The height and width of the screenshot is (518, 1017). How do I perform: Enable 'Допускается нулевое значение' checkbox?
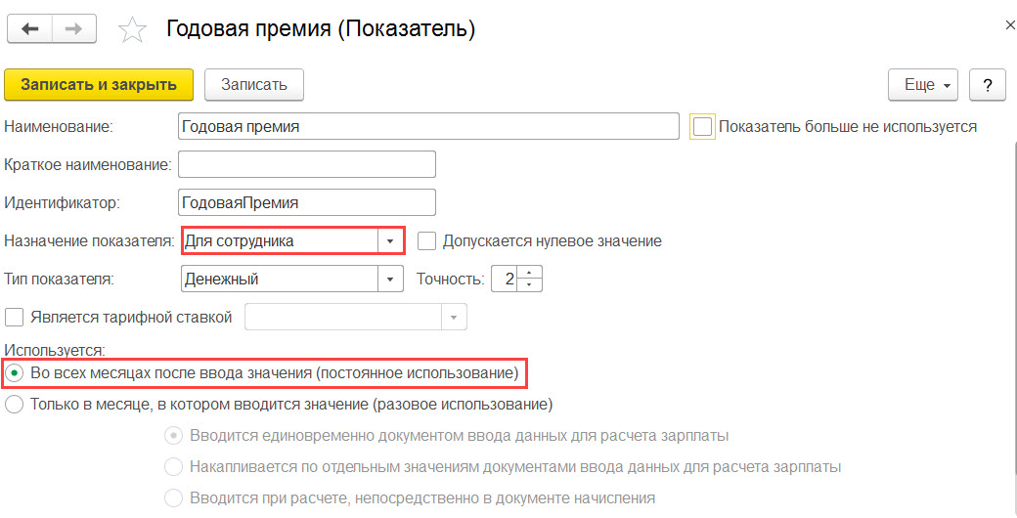426,241
